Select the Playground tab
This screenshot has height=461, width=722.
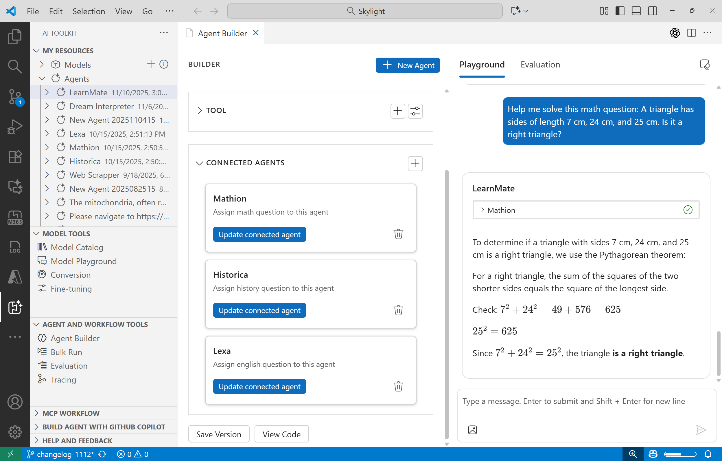point(482,65)
